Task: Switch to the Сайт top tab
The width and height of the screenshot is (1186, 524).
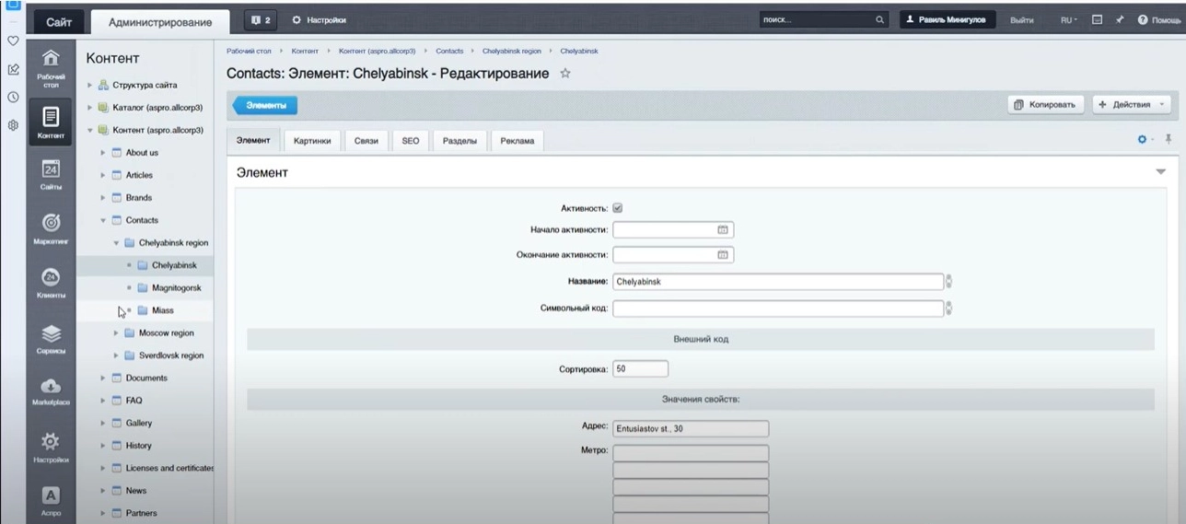Action: (x=59, y=22)
